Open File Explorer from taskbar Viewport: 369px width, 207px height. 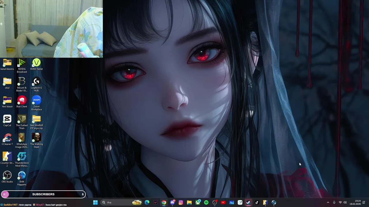(189, 202)
